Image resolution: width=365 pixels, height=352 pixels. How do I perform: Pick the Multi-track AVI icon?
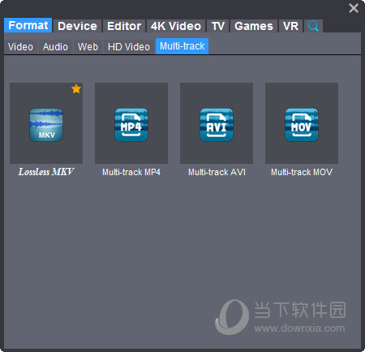click(217, 125)
